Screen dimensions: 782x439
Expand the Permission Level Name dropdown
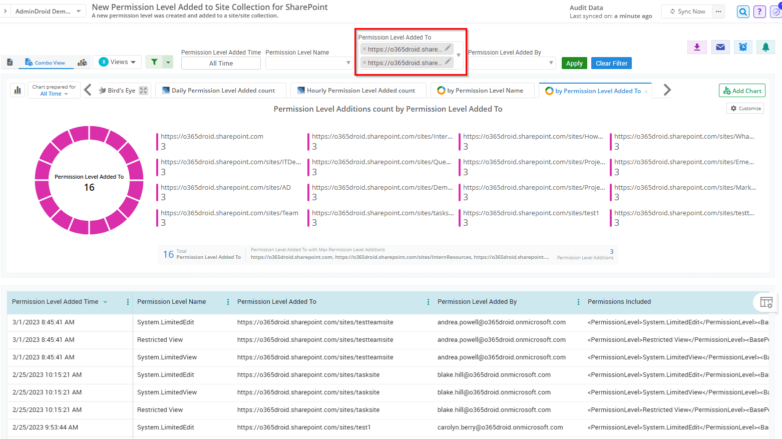tap(309, 63)
